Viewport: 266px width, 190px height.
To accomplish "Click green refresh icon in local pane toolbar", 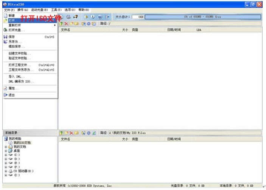I will pos(94,133).
